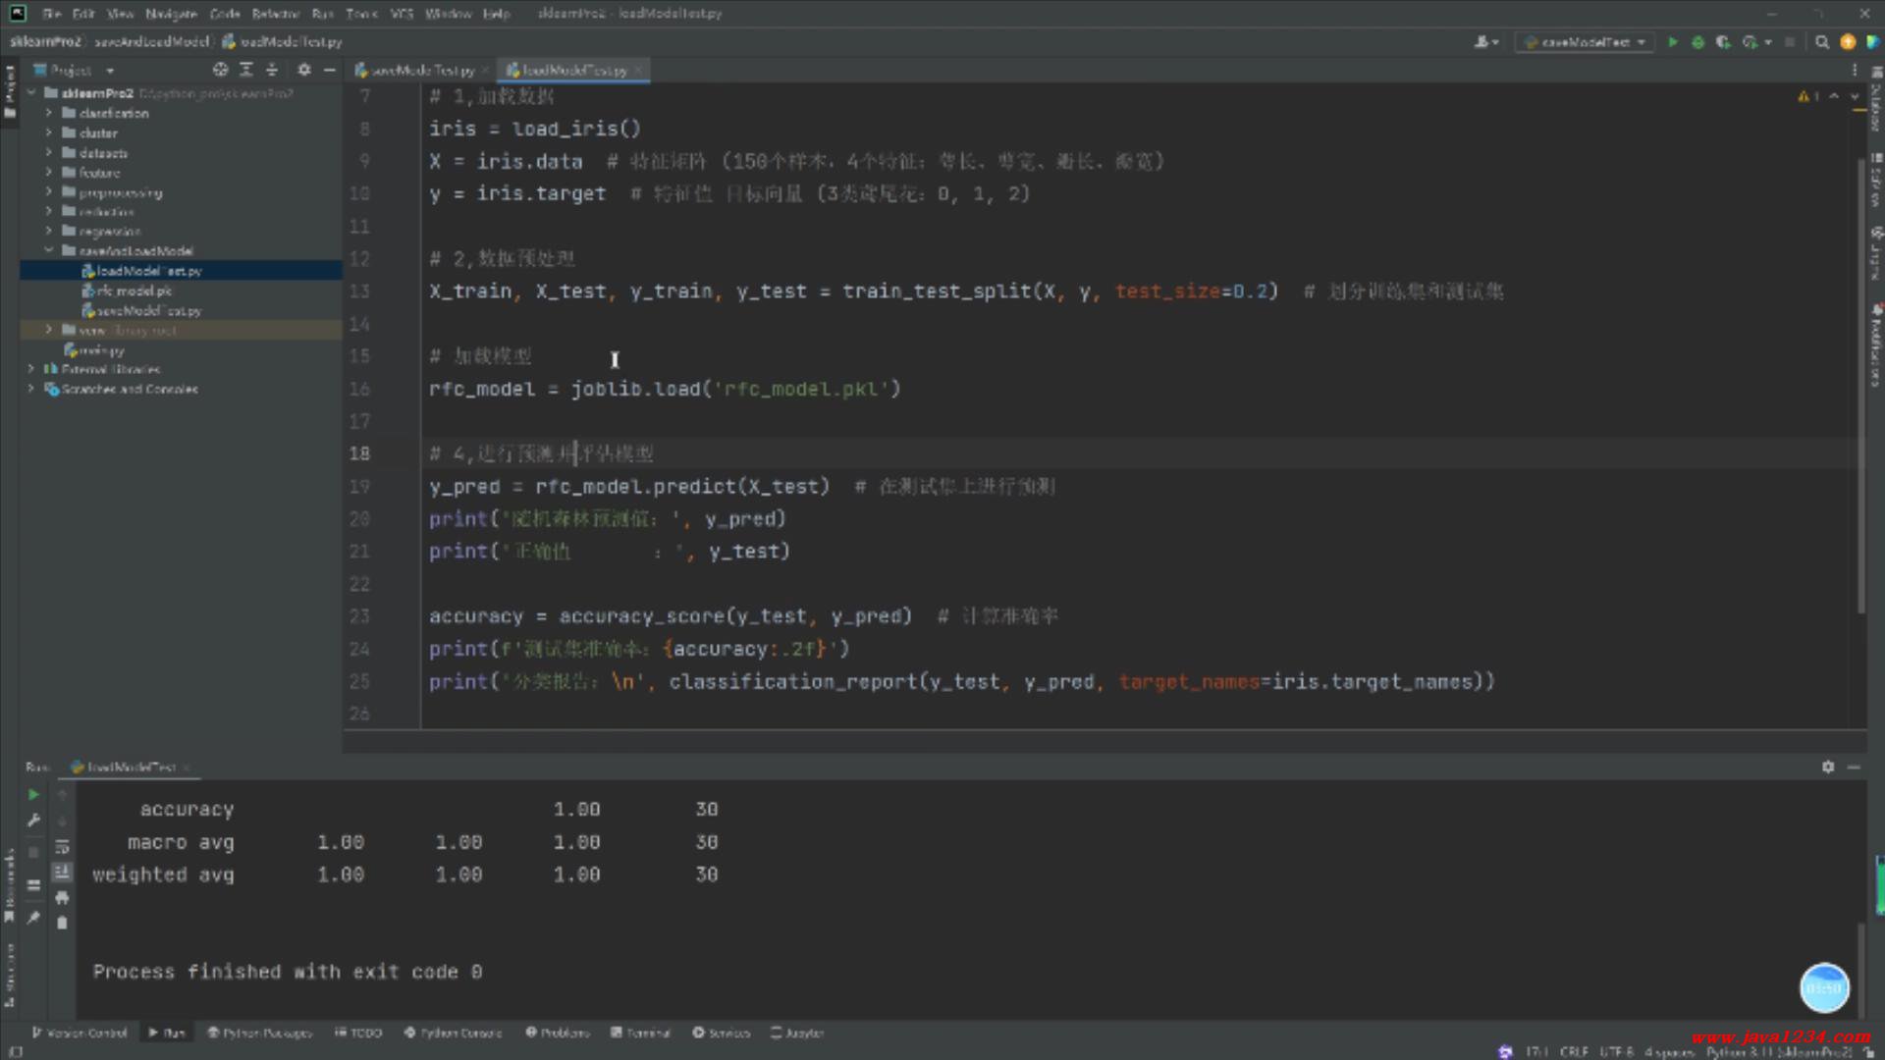Open Project panel settings gear
The image size is (1885, 1060).
[x=304, y=70]
